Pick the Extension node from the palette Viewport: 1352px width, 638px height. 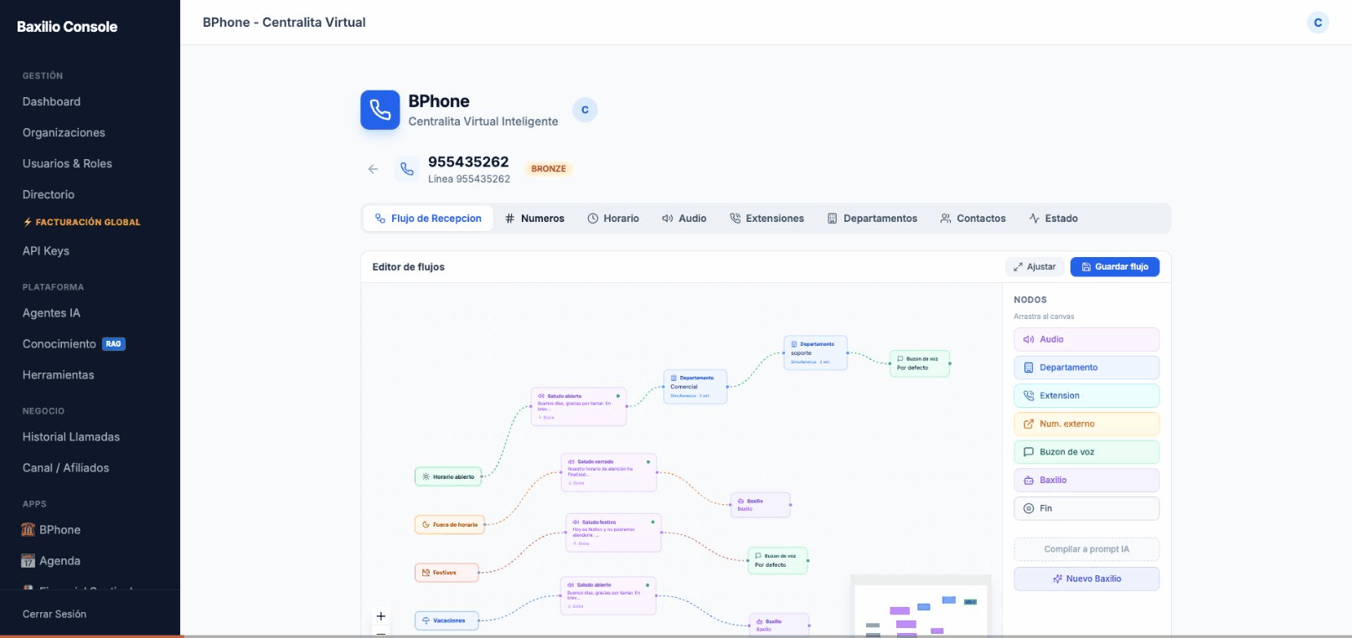(x=1086, y=396)
